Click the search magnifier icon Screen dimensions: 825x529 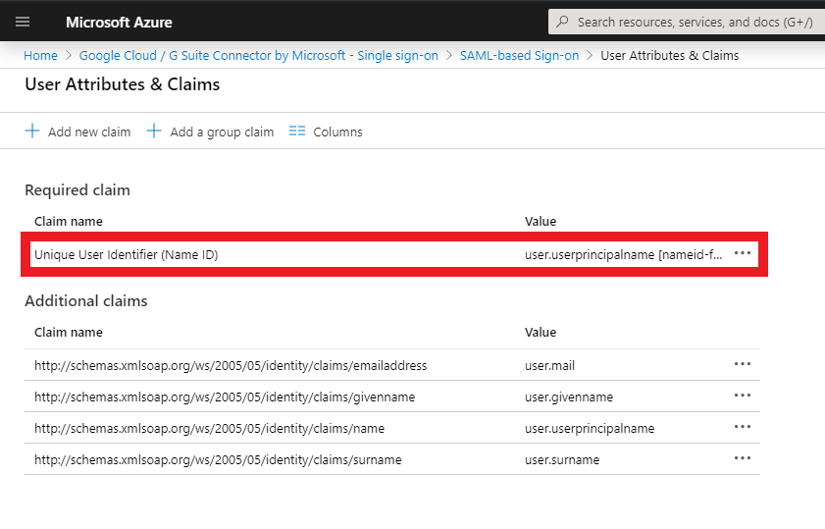click(561, 22)
